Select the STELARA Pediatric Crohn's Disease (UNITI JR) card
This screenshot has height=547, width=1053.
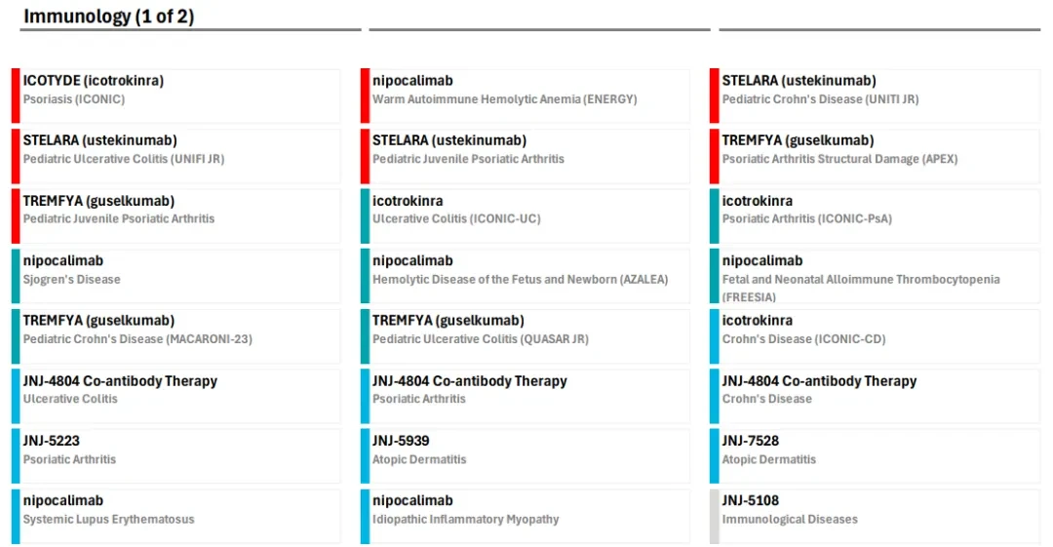875,96
